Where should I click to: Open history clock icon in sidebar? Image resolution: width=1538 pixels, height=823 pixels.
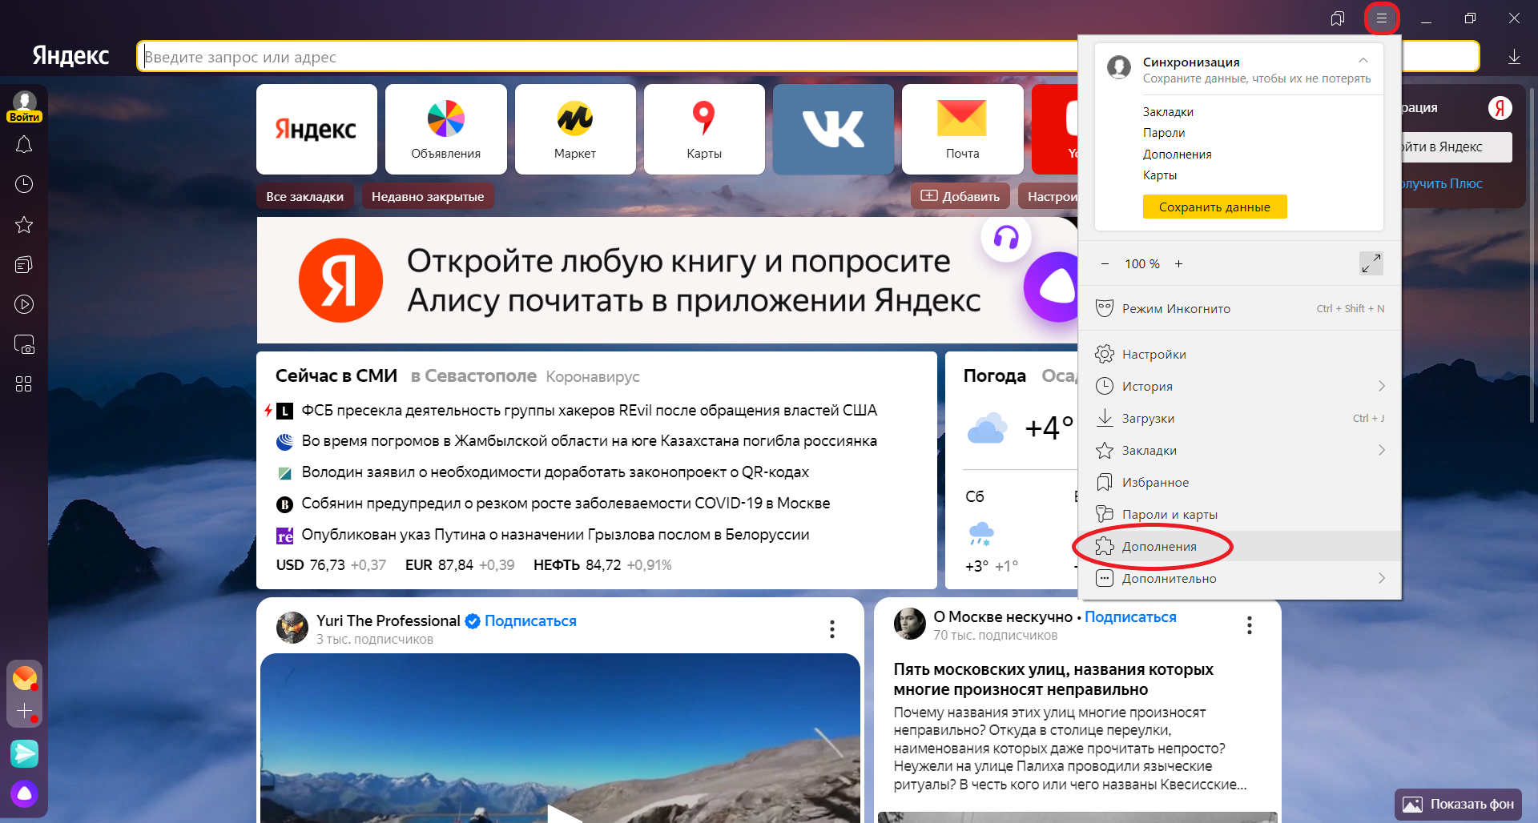coord(24,184)
